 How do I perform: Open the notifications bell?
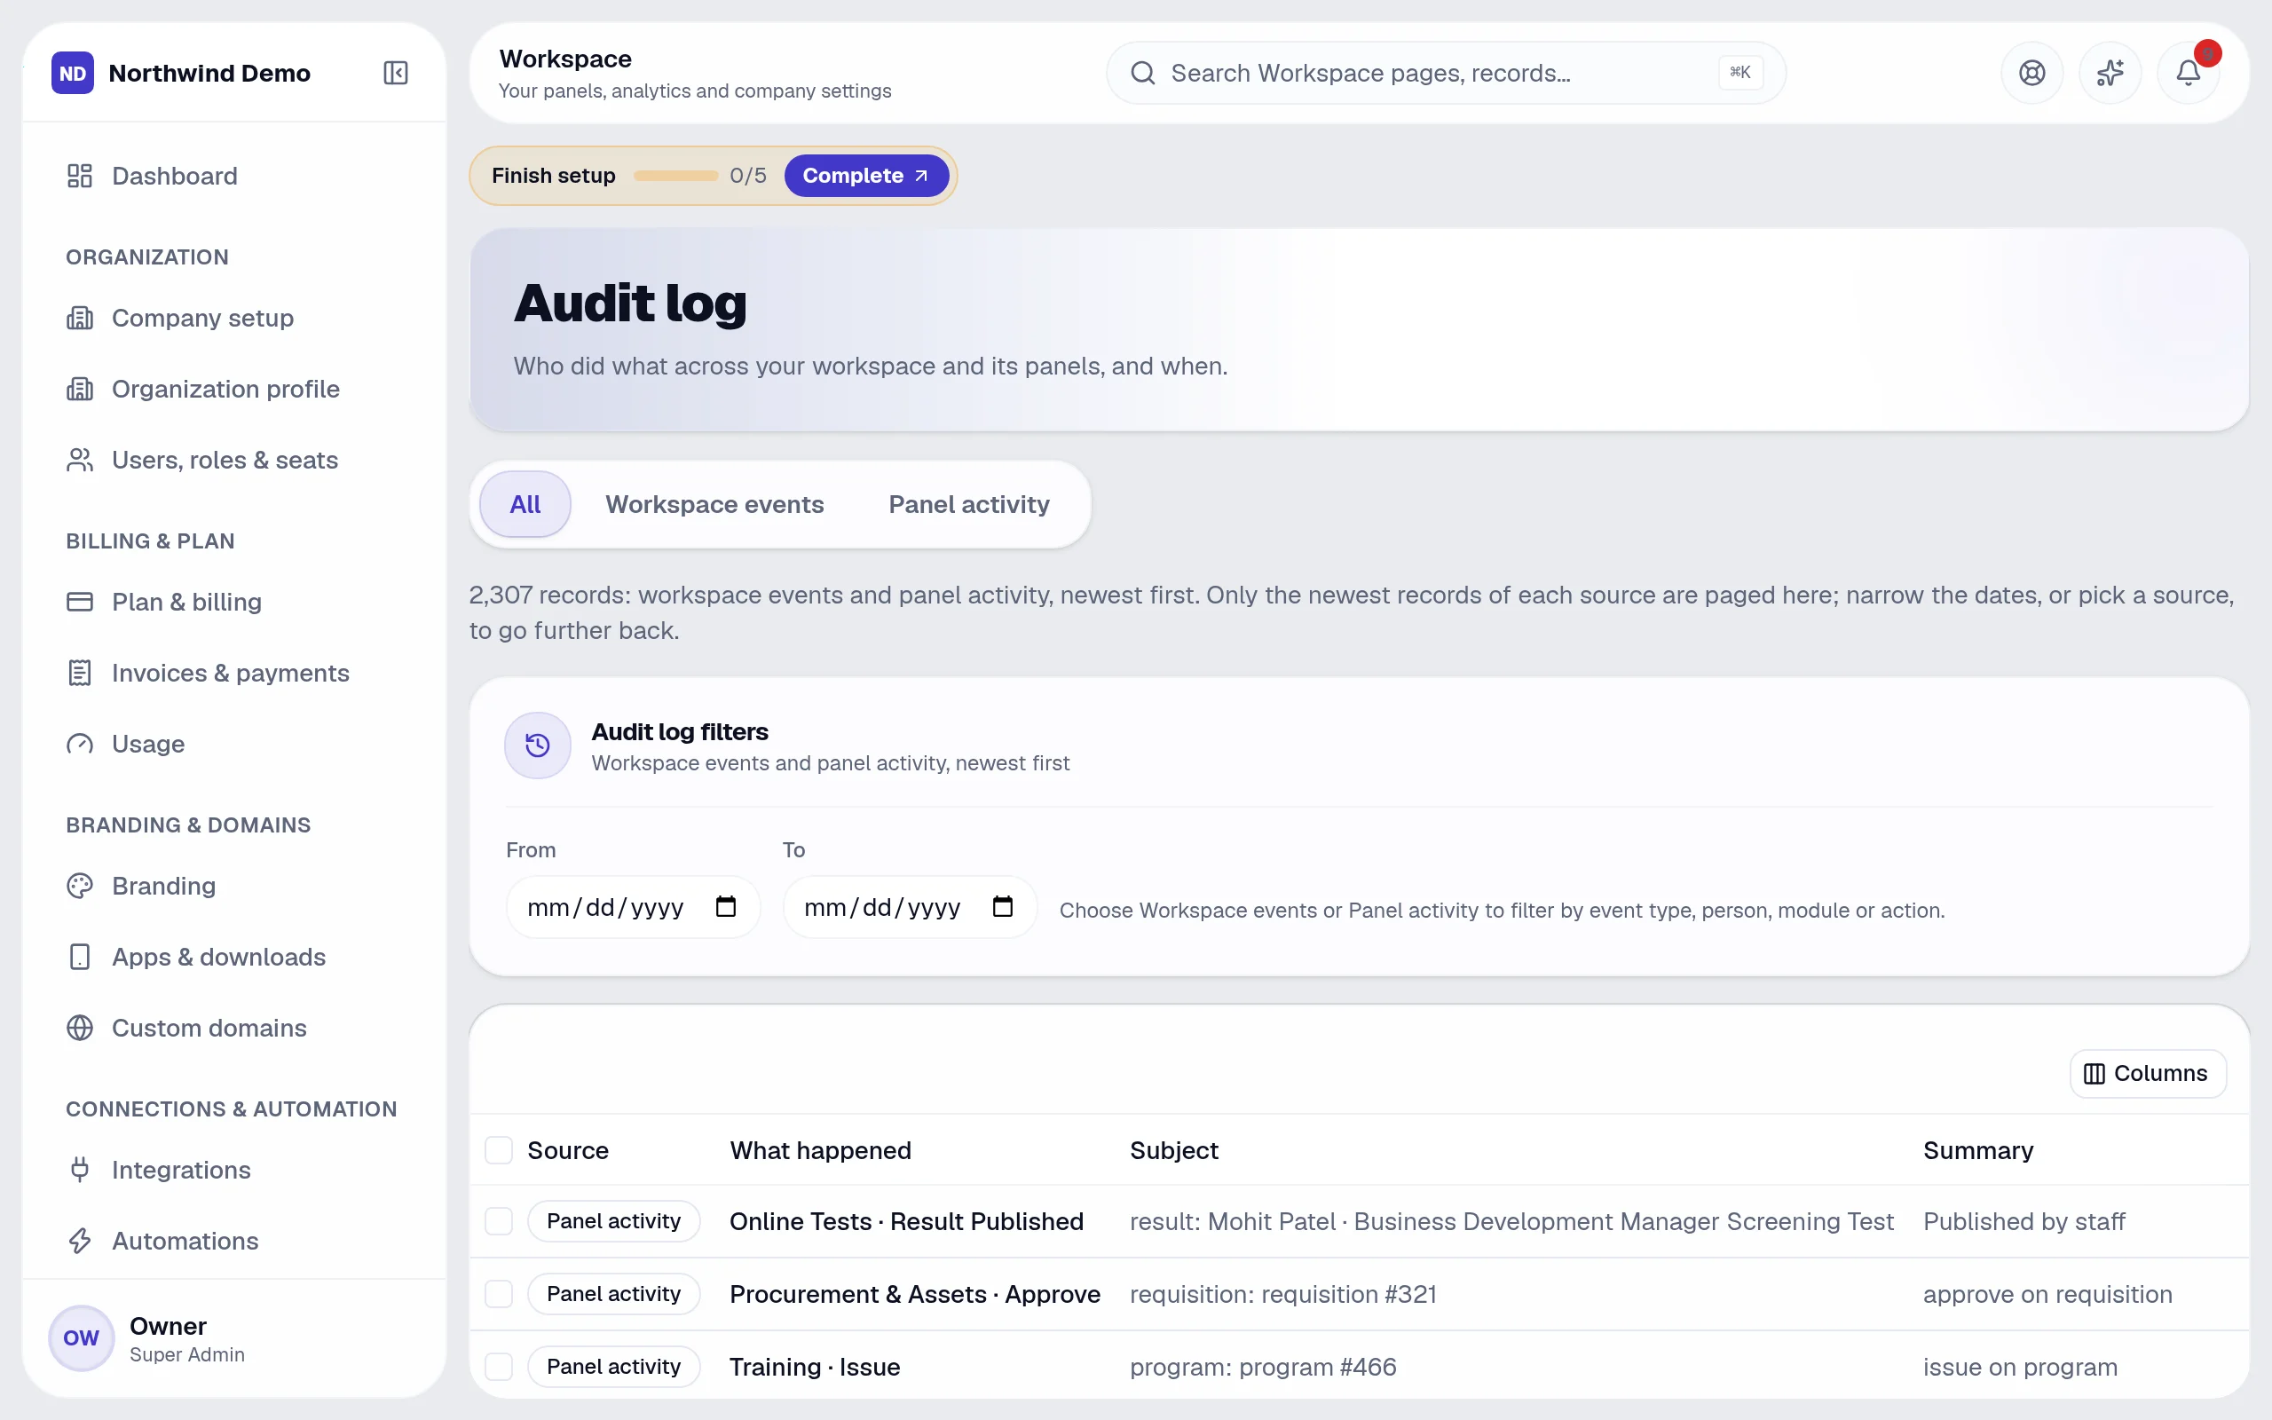click(2188, 72)
